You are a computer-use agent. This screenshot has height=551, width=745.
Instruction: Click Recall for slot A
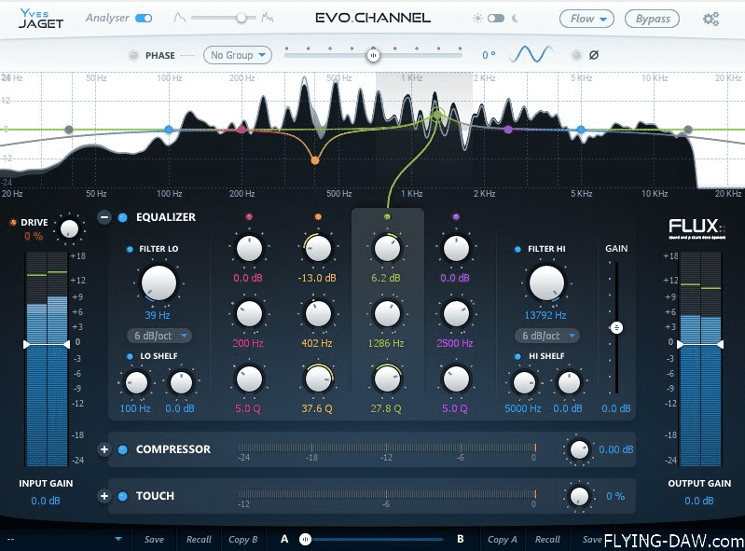pyautogui.click(x=199, y=540)
